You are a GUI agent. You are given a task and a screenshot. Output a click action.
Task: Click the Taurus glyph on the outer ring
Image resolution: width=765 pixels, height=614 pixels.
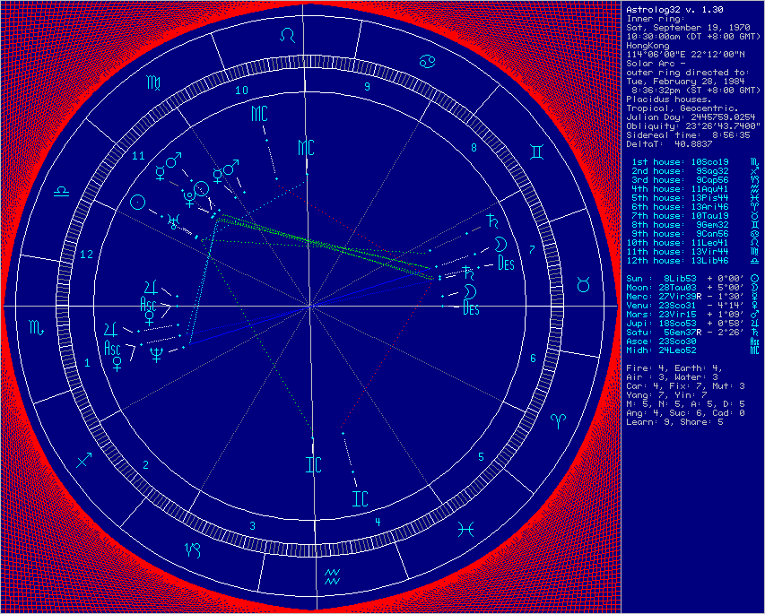tap(583, 283)
